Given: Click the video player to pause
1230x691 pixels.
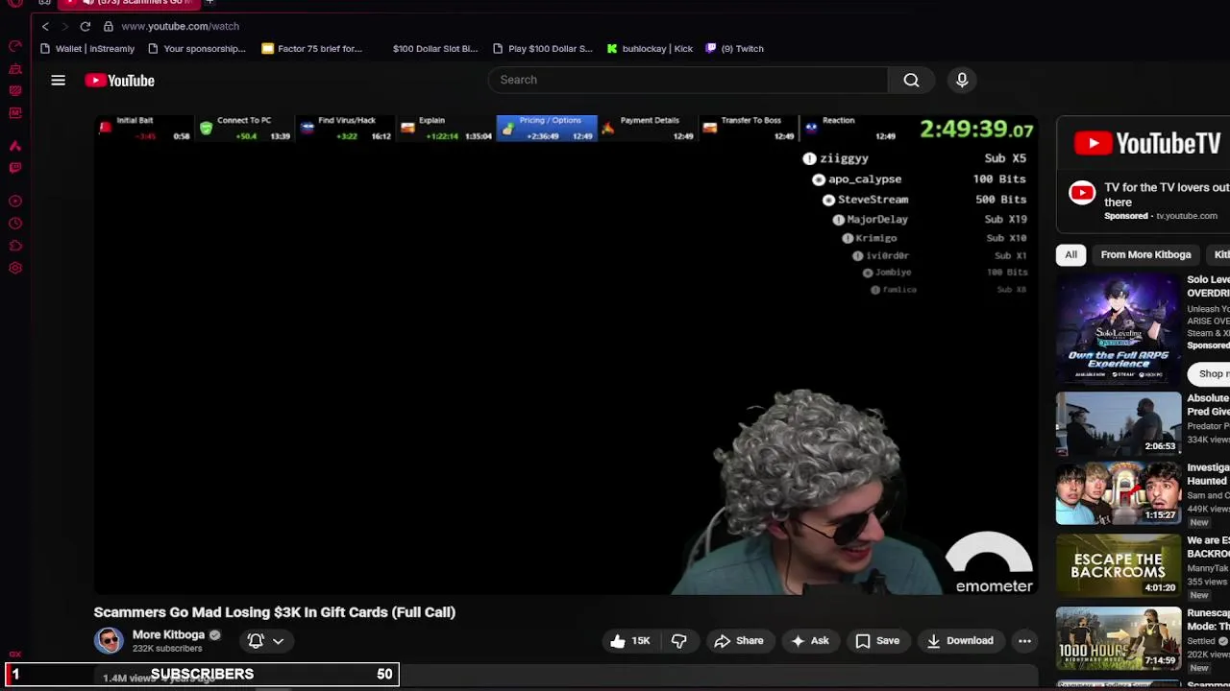Looking at the screenshot, I should (x=565, y=354).
